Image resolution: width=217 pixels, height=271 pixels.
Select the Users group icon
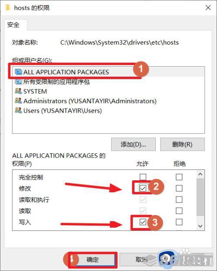pyautogui.click(x=18, y=110)
